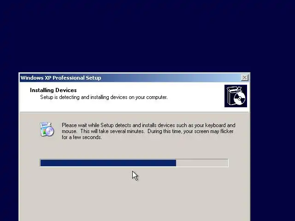Click the setup box and CD icon in header
This screenshot has height=221, width=295.
236,96
